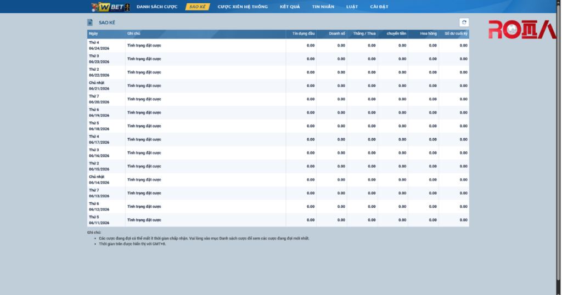This screenshot has height=295, width=562.
Task: Open Tình trạng đặt cược for 06/19/2026
Action: tap(144, 113)
